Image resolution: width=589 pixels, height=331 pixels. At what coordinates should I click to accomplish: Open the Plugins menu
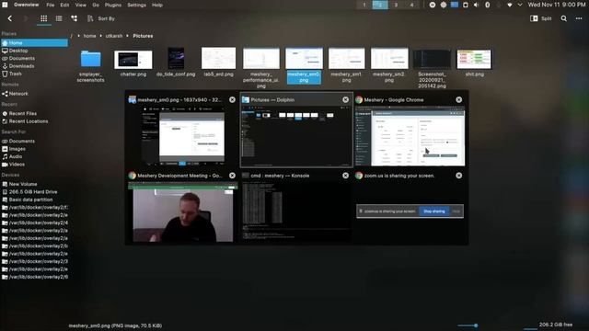click(113, 5)
